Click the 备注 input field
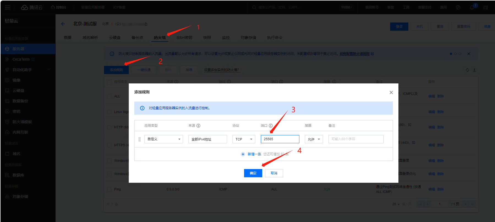The height and width of the screenshot is (222, 495). [356, 139]
